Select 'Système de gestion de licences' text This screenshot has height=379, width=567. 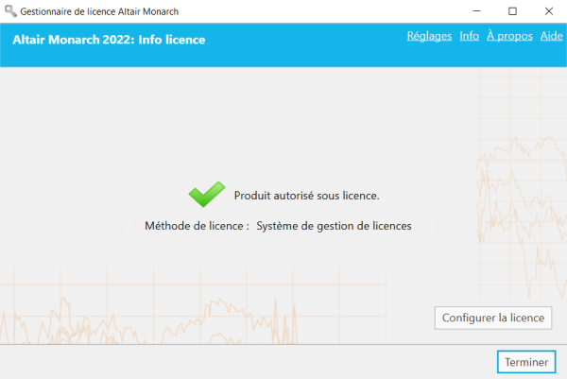pyautogui.click(x=334, y=226)
